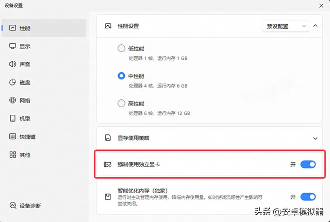Click the 声音 speaker icon

coord(12,64)
